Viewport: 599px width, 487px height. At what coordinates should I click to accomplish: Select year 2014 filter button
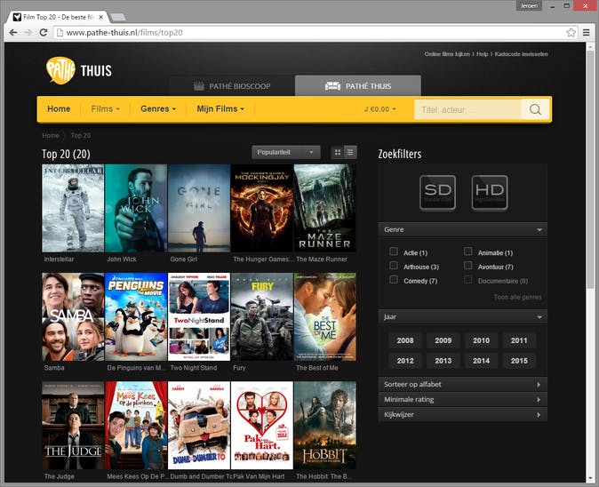pyautogui.click(x=481, y=361)
